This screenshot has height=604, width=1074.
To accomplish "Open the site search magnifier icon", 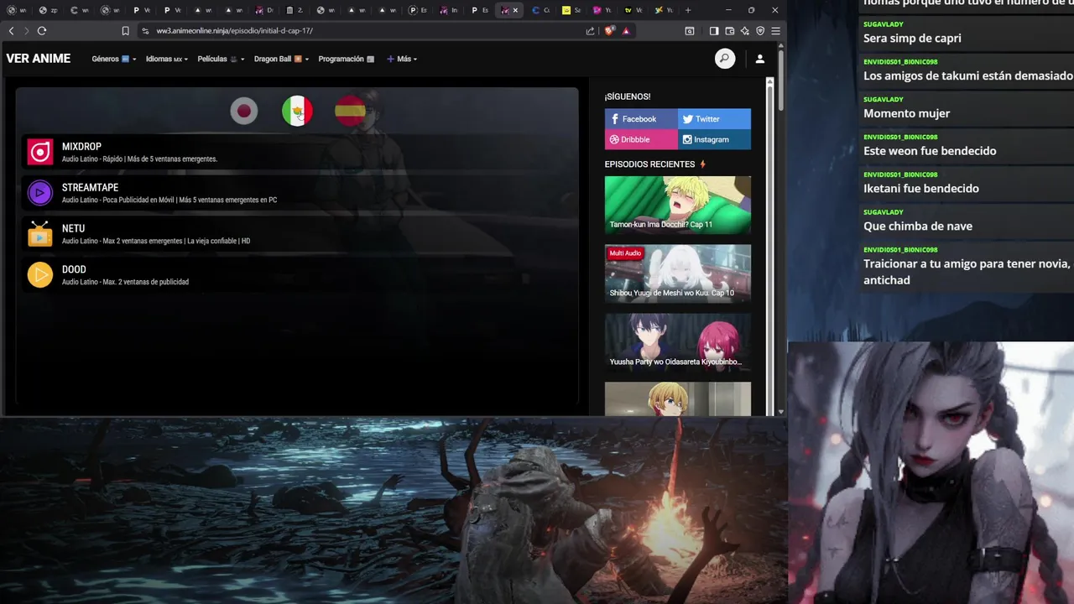I will pos(725,59).
